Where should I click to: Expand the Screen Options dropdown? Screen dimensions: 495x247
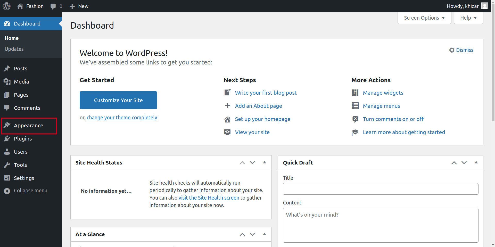point(424,18)
